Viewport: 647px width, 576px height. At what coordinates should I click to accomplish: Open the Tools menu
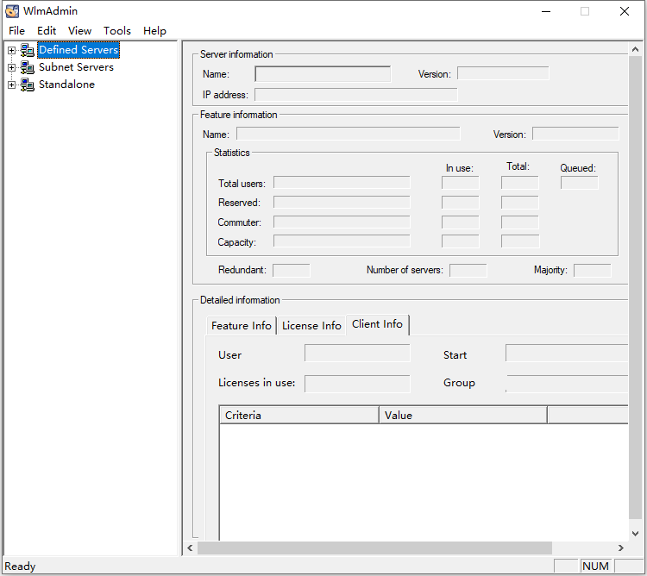tap(117, 31)
